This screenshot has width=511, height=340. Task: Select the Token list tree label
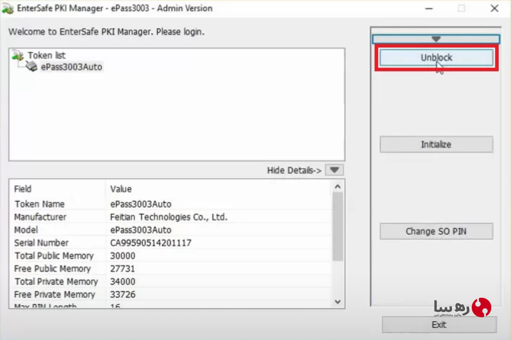tap(46, 55)
